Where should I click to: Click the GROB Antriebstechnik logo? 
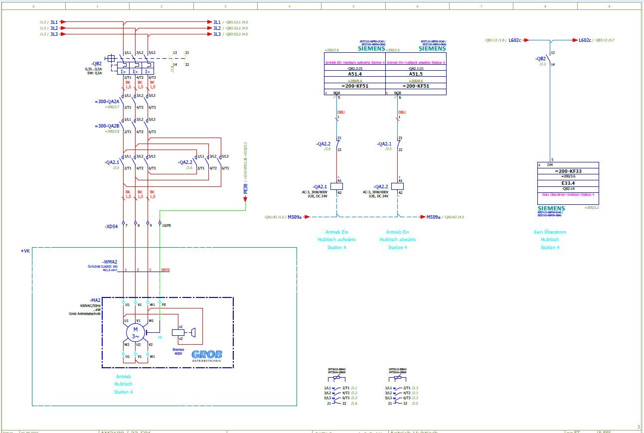point(207,357)
